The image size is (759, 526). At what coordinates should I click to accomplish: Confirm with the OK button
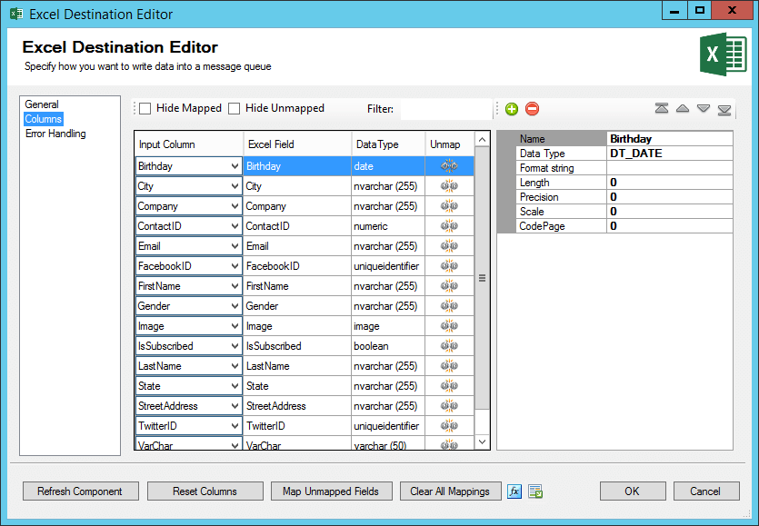click(632, 491)
